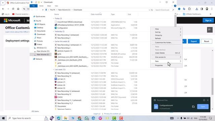Image resolution: width=215 pixels, height=121 pixels.
Task: Collapse the Yesterday file group
Action: tap(54, 31)
